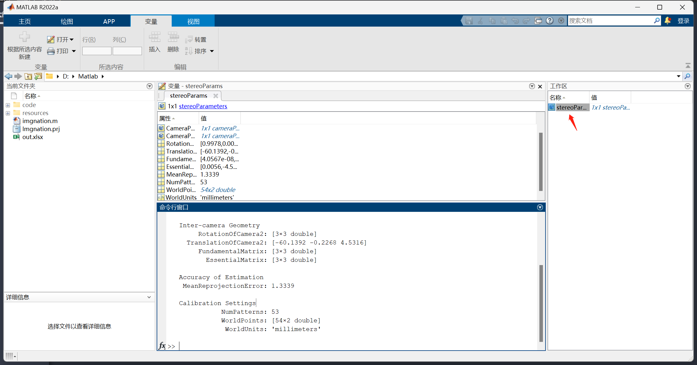Click the 插入 insert icon
697x365 pixels.
155,37
